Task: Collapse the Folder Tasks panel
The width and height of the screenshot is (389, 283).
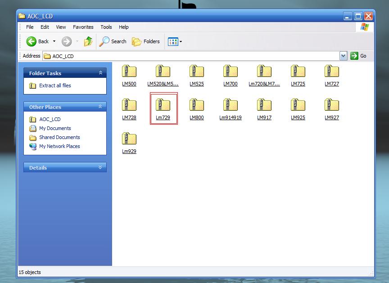Action: click(100, 72)
